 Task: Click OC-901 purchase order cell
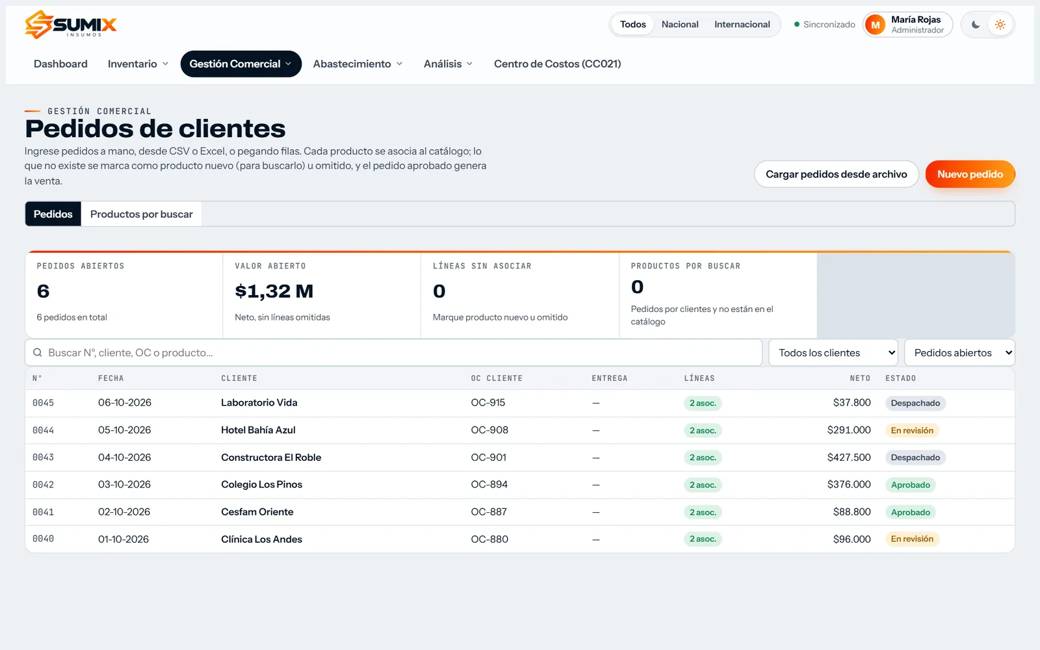(x=489, y=458)
